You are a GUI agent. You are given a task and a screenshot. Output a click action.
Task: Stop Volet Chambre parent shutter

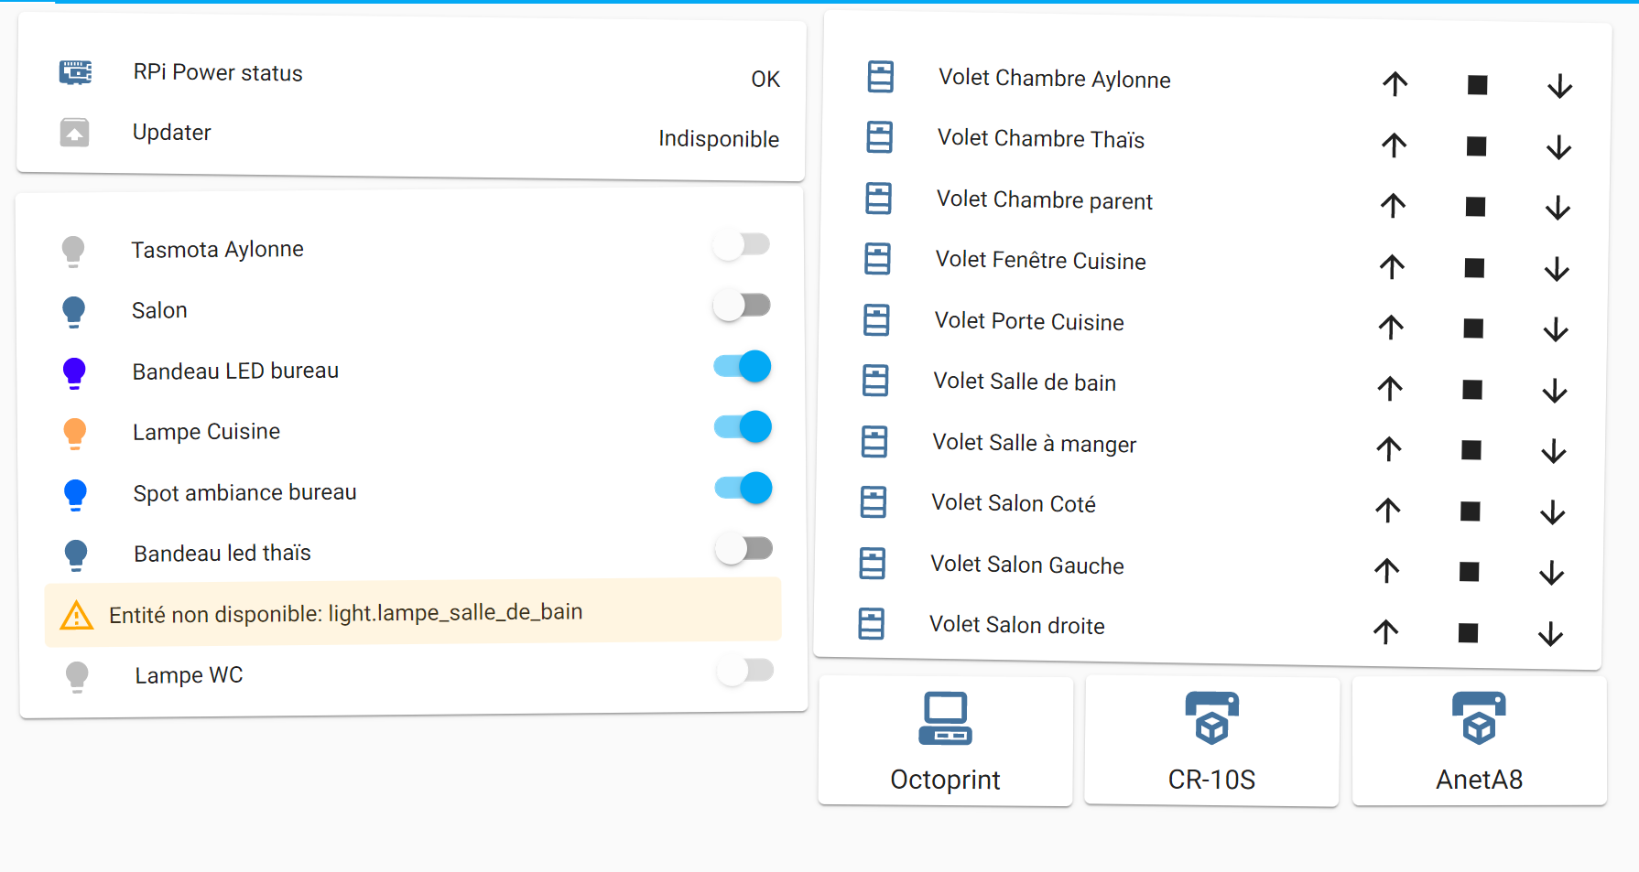click(1475, 207)
